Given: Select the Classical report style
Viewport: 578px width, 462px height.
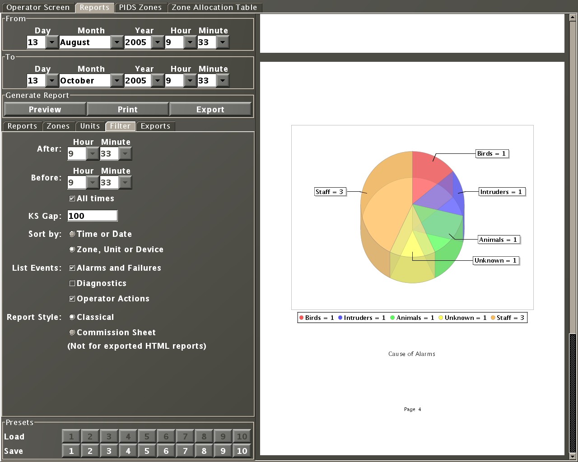Looking at the screenshot, I should point(72,317).
